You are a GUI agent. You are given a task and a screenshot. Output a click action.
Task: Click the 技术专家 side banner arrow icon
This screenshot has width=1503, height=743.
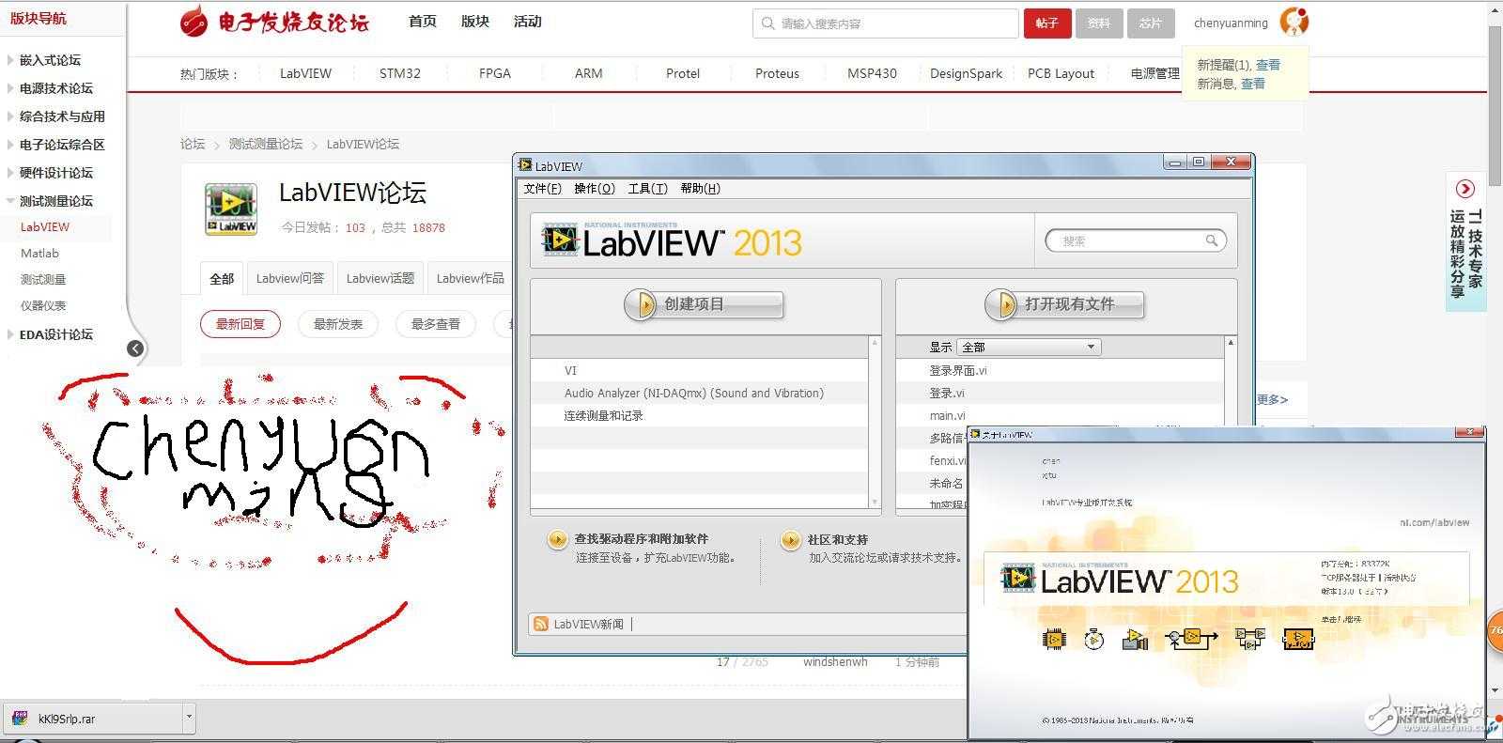pyautogui.click(x=1464, y=189)
